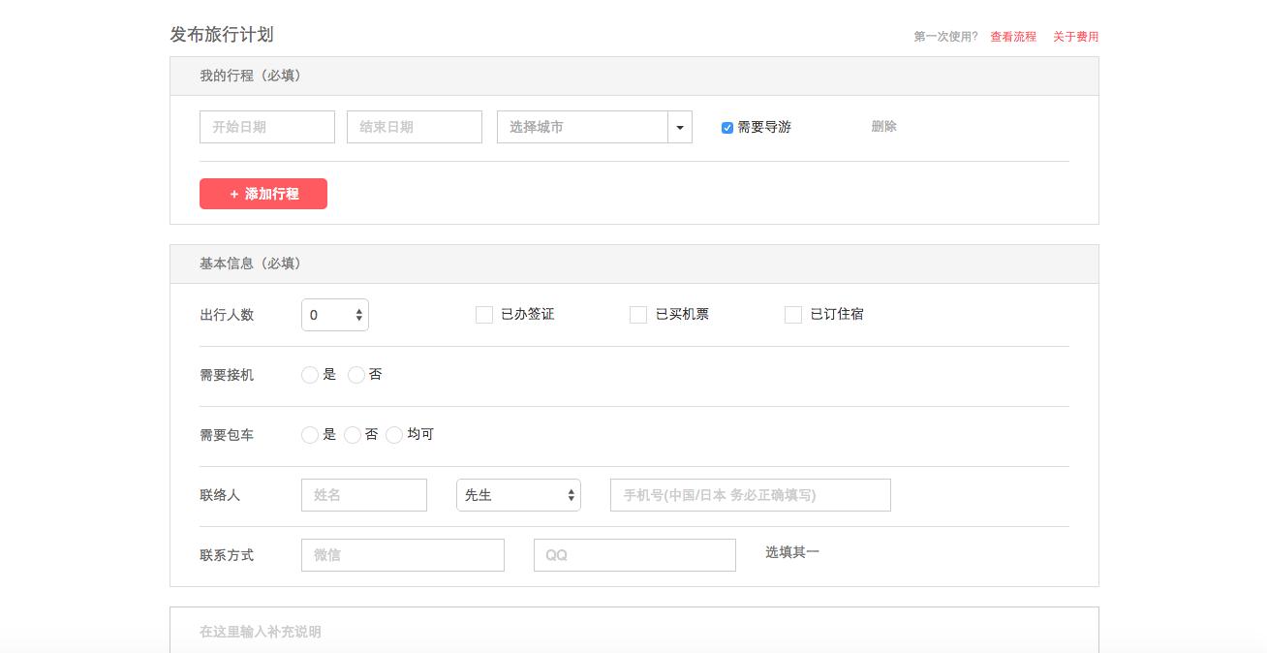Click the 添加行程 button
This screenshot has width=1267, height=653.
pyautogui.click(x=263, y=194)
